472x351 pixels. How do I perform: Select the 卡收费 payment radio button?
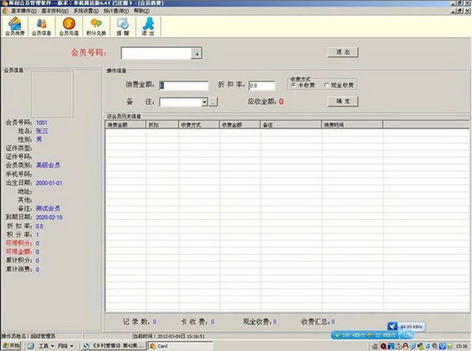[x=294, y=85]
